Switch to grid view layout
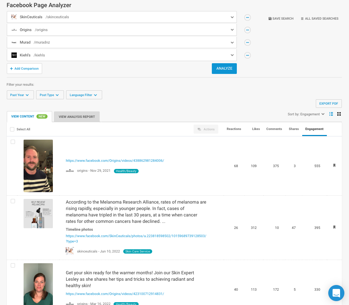Viewport: 349px width, 305px height. pyautogui.click(x=339, y=114)
